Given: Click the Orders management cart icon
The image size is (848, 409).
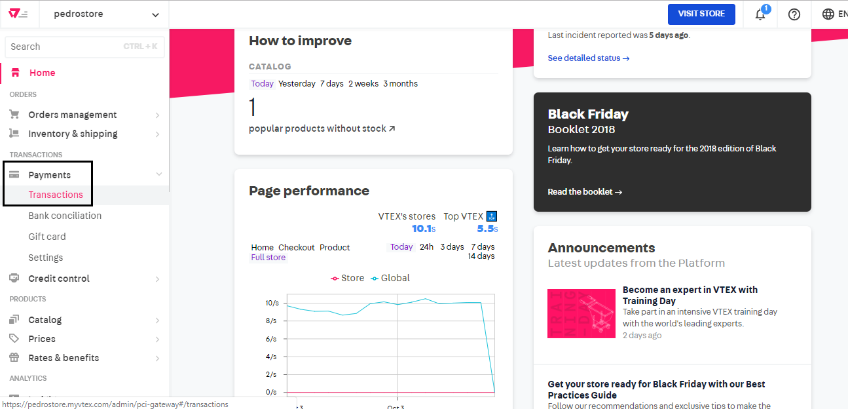Looking at the screenshot, I should click(x=14, y=114).
